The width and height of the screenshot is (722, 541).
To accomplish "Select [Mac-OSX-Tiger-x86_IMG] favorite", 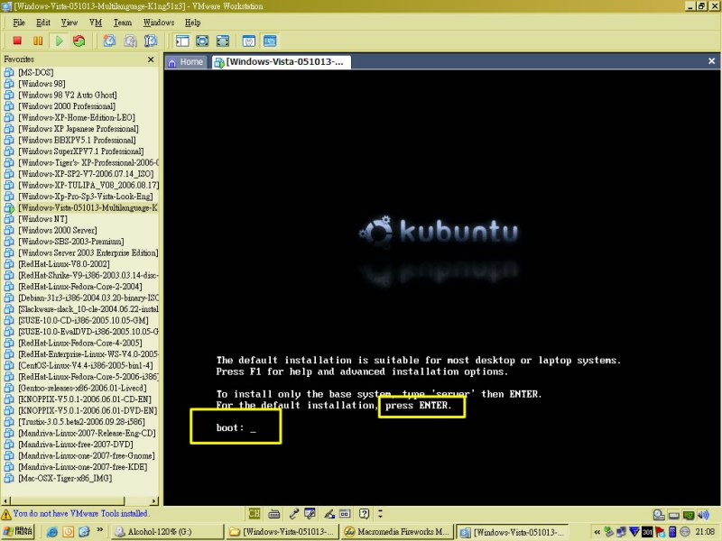I will point(65,478).
